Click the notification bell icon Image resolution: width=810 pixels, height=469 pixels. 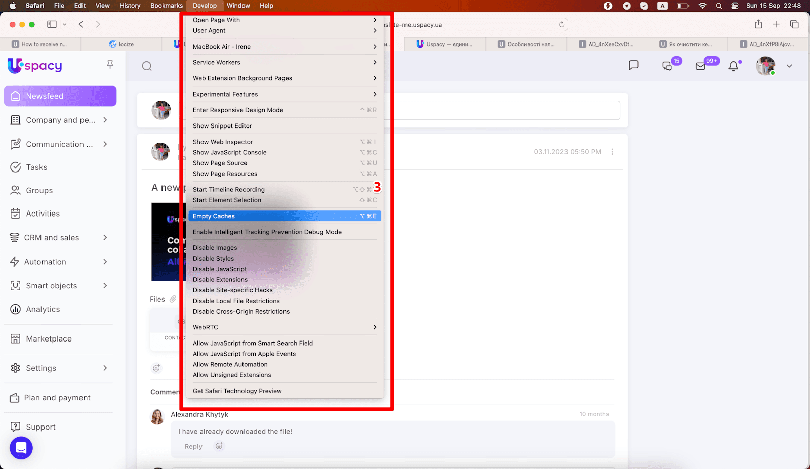(x=733, y=66)
